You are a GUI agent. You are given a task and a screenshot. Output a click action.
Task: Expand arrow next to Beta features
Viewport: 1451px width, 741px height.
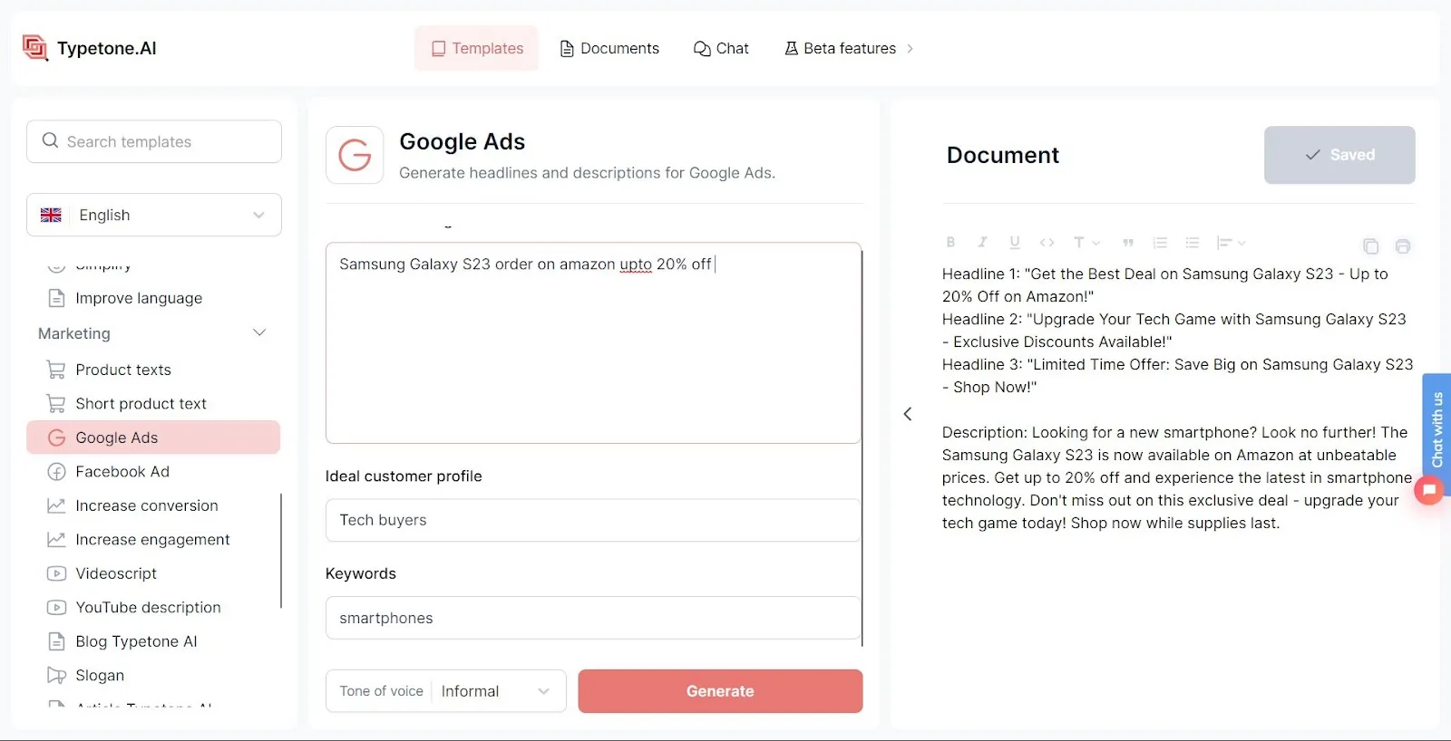(x=910, y=49)
